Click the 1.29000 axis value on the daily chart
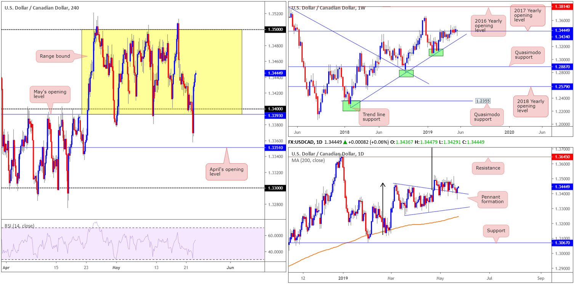The width and height of the screenshot is (574, 284). pyautogui.click(x=563, y=269)
